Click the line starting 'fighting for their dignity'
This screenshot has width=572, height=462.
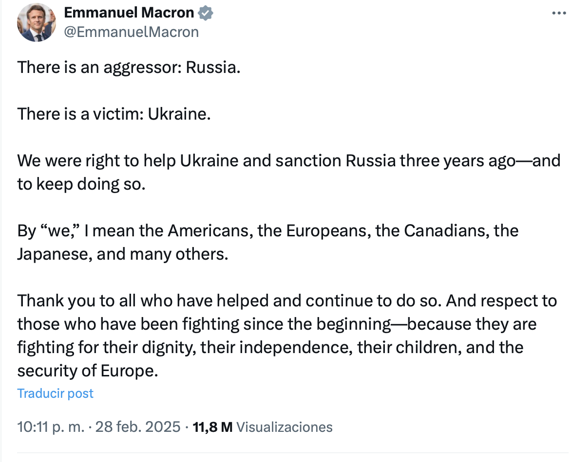click(270, 348)
